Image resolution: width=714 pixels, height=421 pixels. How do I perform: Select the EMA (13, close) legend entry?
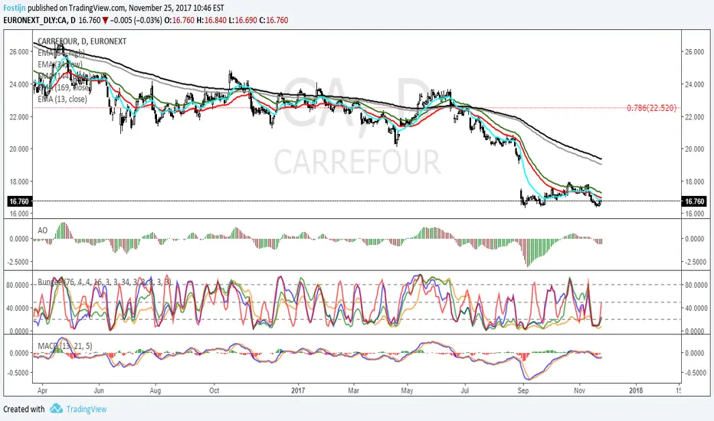[62, 99]
